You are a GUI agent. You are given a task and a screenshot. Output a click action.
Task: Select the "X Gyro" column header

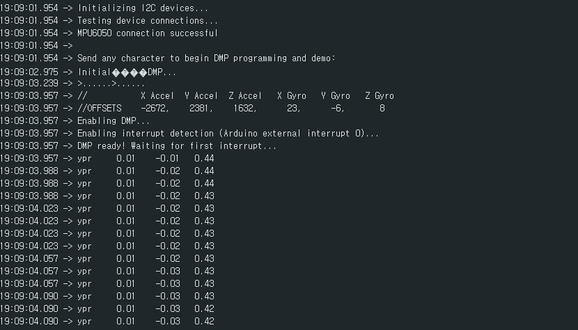point(292,96)
